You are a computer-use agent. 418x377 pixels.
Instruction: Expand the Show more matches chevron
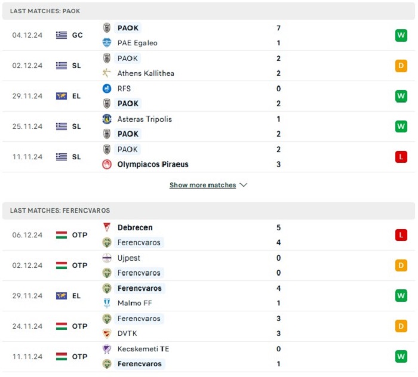coord(243,186)
